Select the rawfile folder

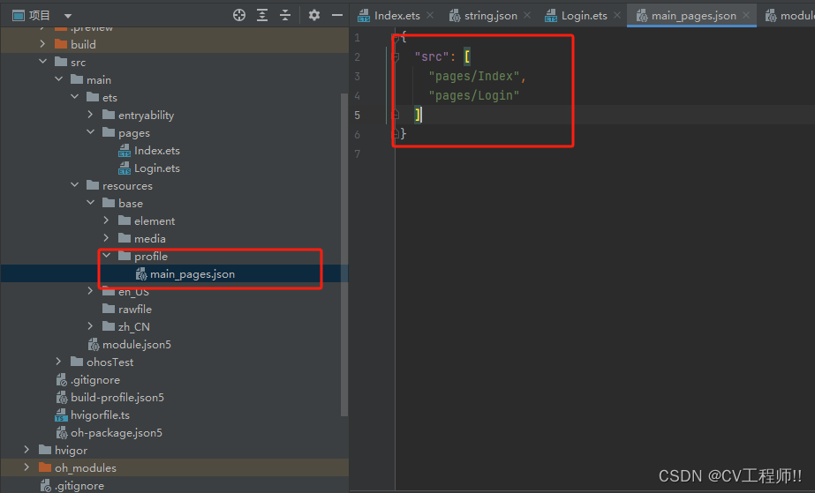click(134, 310)
